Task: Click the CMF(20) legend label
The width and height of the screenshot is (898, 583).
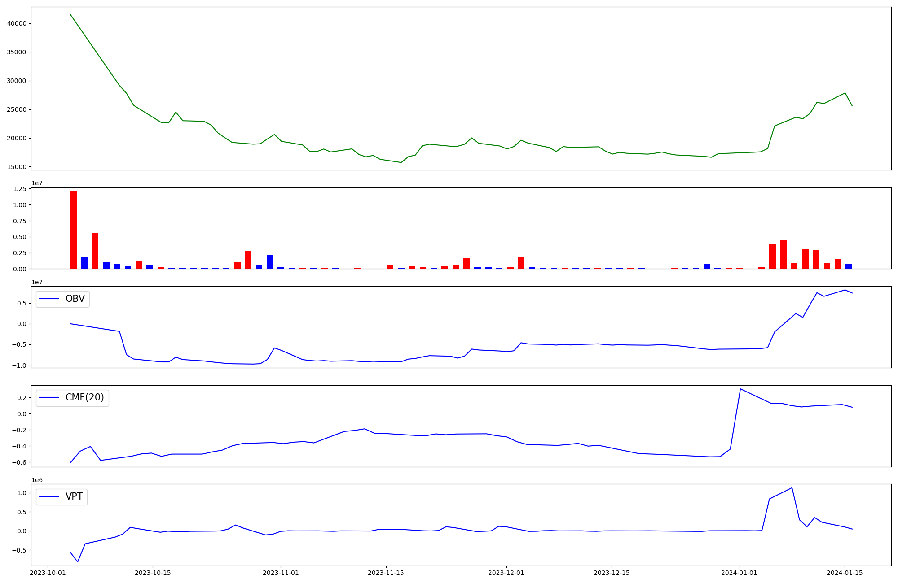Action: (x=84, y=398)
